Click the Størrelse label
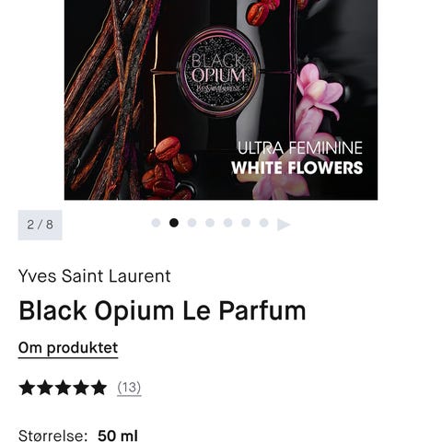This screenshot has height=442, width=442. (x=52, y=436)
